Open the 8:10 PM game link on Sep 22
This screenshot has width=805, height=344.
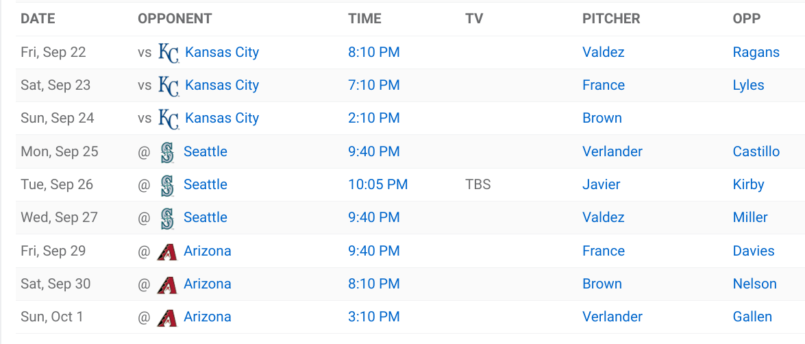(374, 52)
